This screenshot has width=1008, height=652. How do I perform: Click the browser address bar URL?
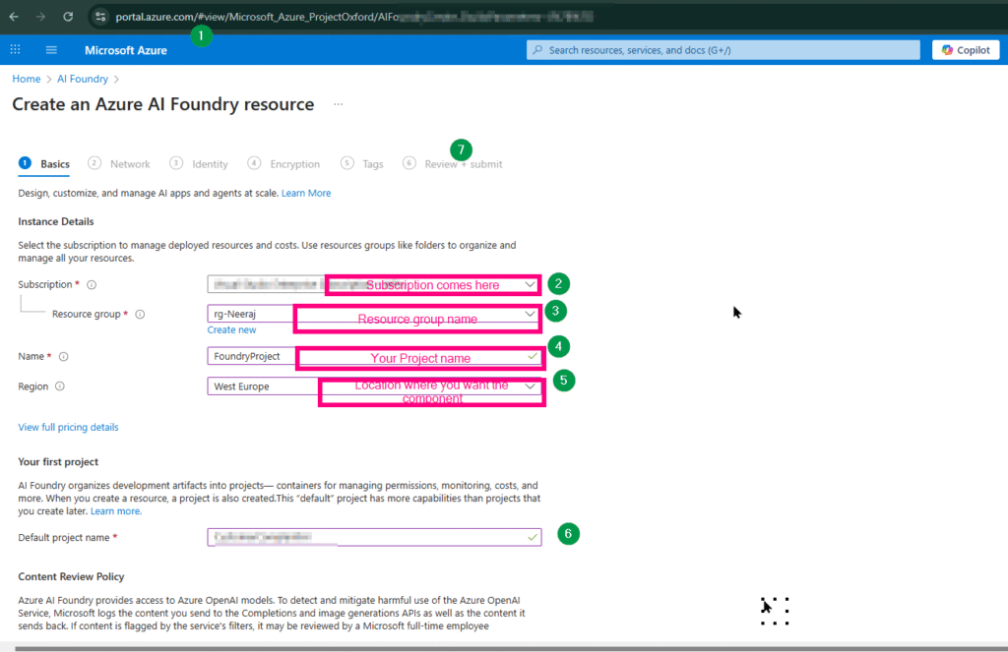pos(353,17)
